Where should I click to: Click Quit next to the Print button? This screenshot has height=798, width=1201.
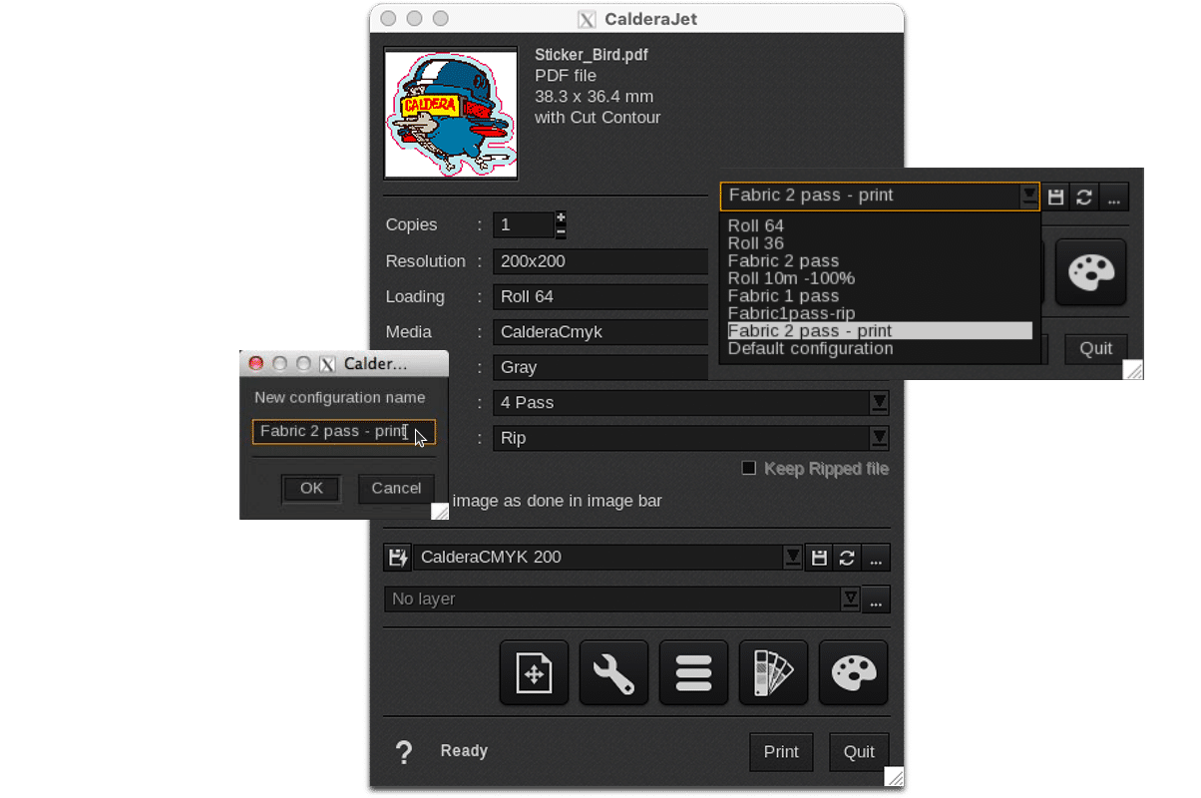click(859, 752)
